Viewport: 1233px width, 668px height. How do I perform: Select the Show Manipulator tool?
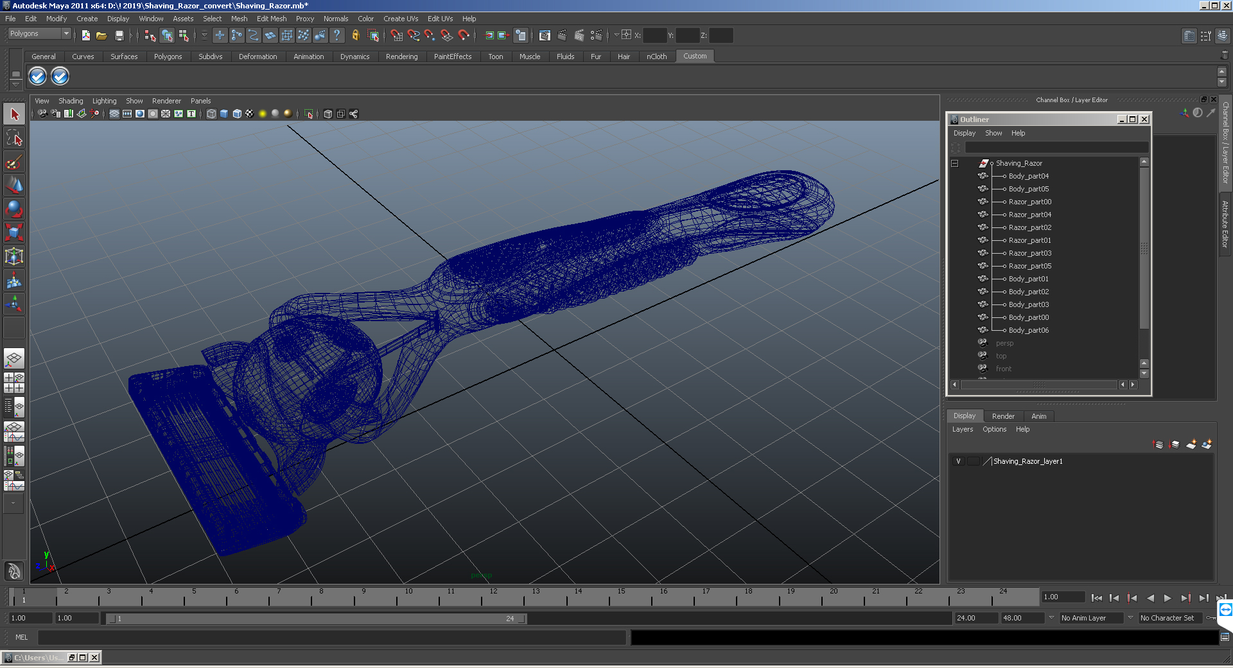[14, 303]
